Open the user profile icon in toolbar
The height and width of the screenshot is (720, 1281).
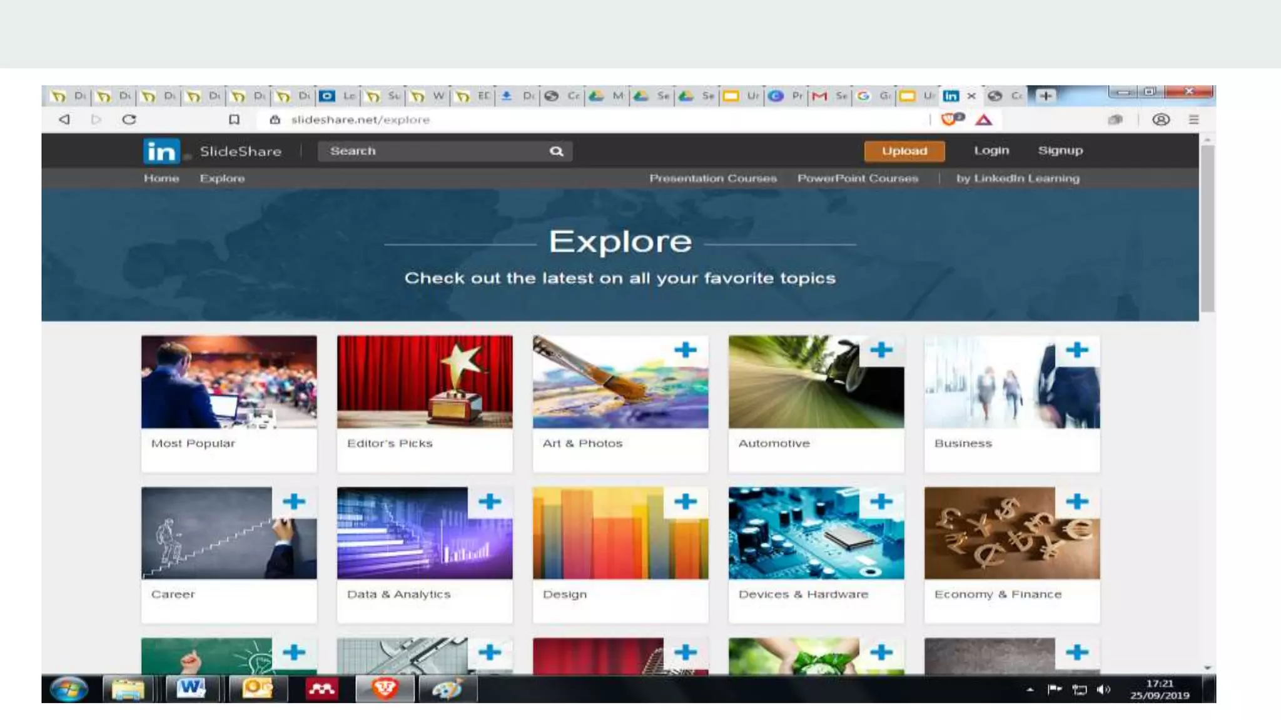[x=1161, y=119]
